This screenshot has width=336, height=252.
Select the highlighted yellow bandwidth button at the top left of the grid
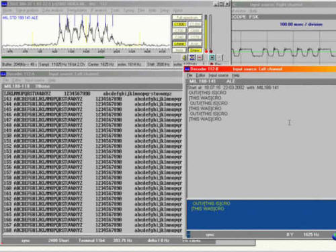click(x=179, y=24)
